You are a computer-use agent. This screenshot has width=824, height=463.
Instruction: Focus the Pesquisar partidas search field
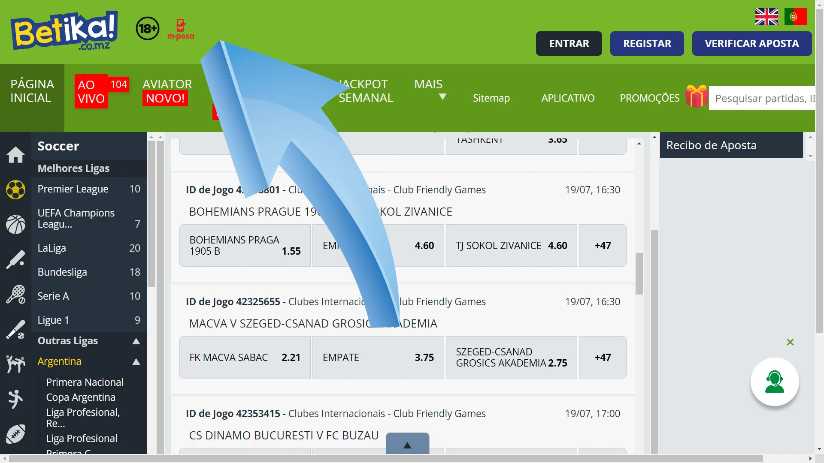coord(762,98)
